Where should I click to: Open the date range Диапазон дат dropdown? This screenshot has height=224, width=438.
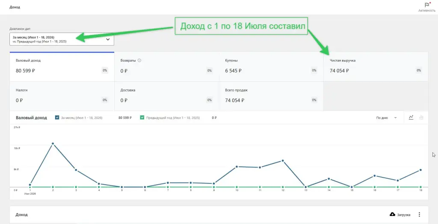point(62,39)
